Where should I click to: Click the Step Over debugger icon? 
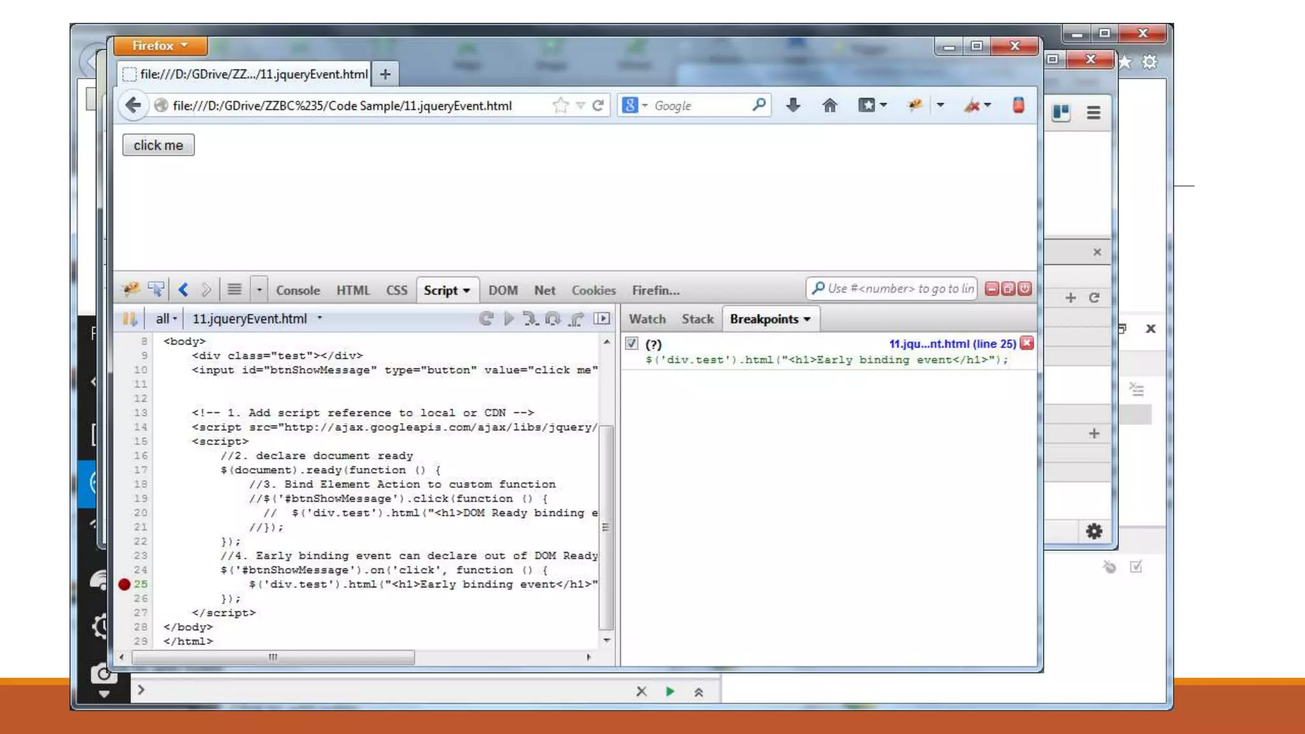(553, 319)
